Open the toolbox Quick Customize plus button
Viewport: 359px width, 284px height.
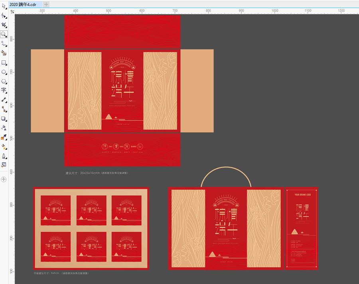(4, 179)
